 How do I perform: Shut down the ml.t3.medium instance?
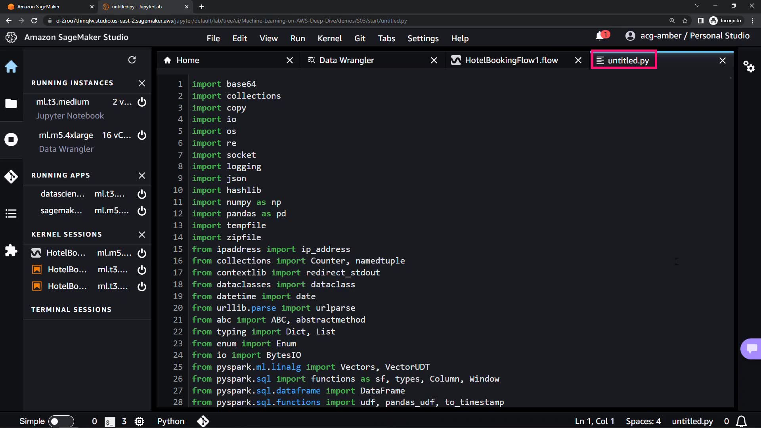[x=142, y=102]
